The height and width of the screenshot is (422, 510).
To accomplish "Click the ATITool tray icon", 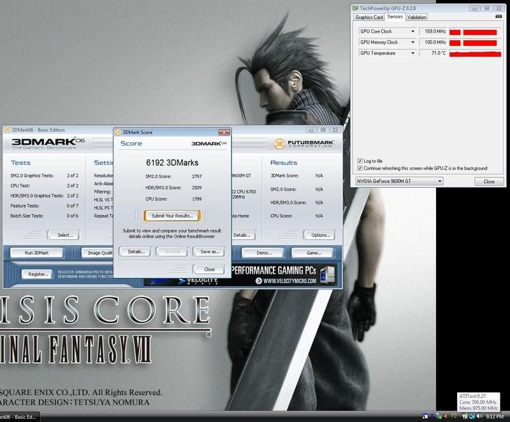I will [x=446, y=416].
